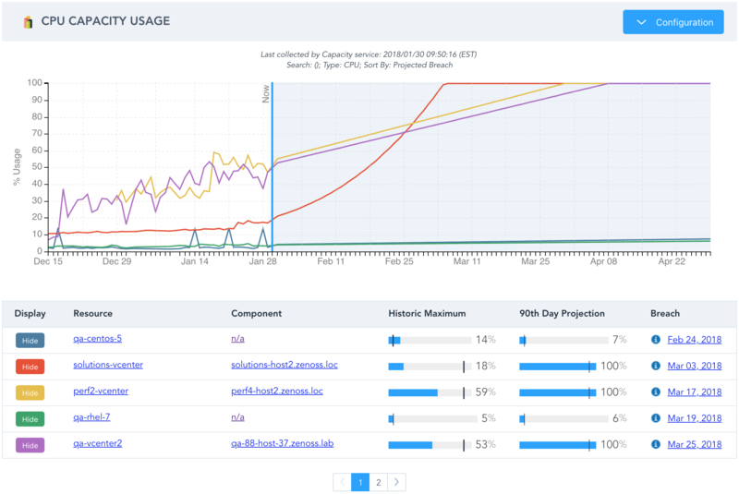The width and height of the screenshot is (739, 494).
Task: Go to the next page arrow
Action: click(x=396, y=482)
